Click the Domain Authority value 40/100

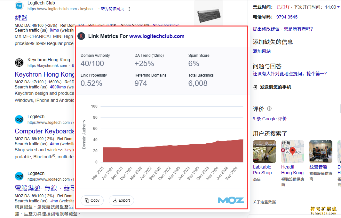pyautogui.click(x=92, y=64)
